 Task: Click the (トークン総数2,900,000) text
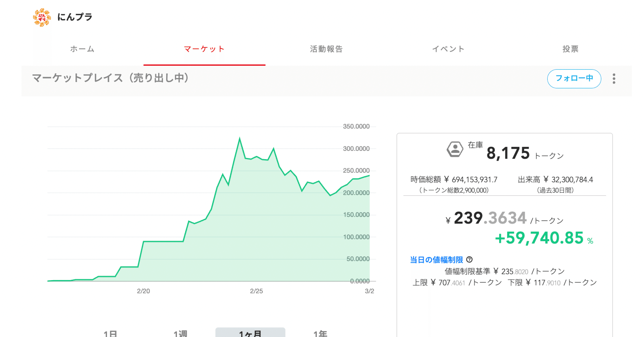click(x=454, y=190)
